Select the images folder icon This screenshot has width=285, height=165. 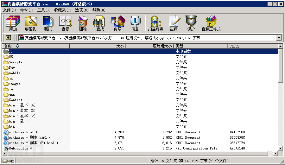pos(6,84)
